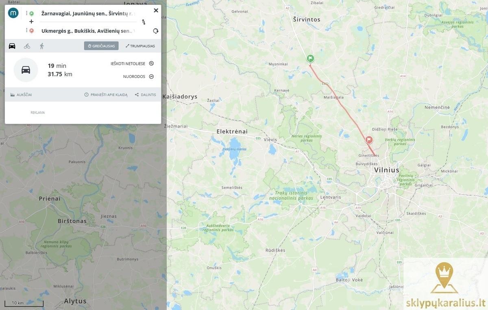
Task: Edit the Ukmergės g. destination field
Action: pos(89,31)
